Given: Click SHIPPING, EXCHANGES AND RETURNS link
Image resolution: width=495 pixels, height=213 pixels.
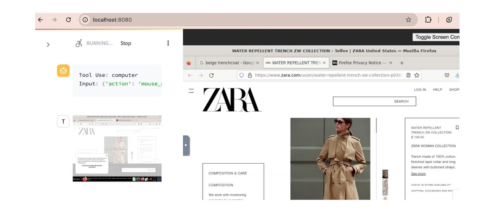Looking at the screenshot, I should (432, 191).
